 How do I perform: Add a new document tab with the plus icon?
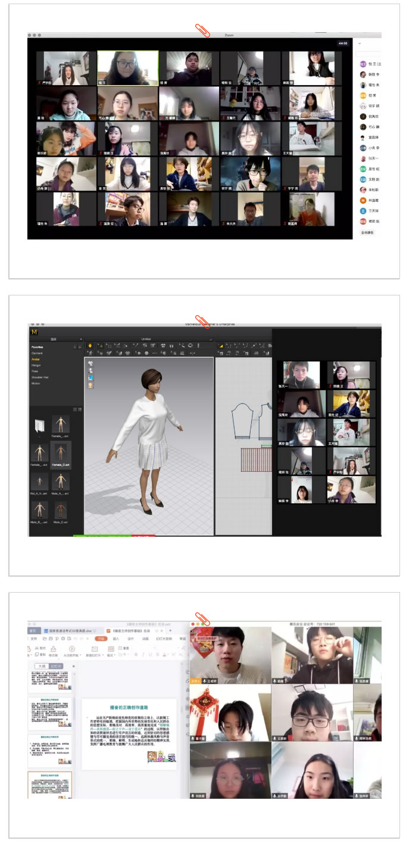170,631
